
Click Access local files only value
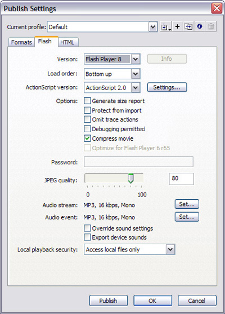[125, 249]
